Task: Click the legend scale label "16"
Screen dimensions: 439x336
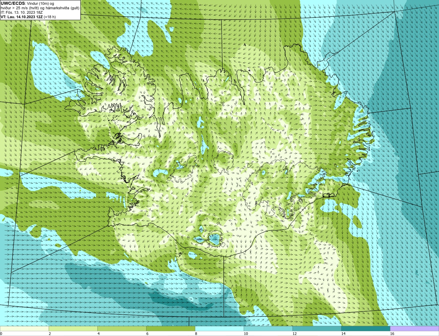Action: tap(392, 334)
